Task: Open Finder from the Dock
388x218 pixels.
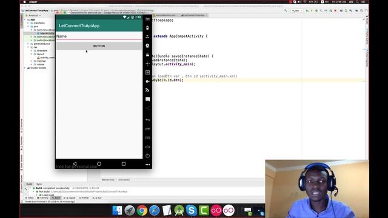Action: (x=117, y=210)
